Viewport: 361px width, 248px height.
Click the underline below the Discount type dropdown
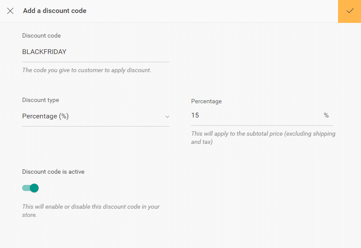click(95, 126)
